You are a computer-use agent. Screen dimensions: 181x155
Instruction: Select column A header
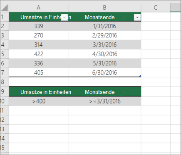(x=39, y=7)
